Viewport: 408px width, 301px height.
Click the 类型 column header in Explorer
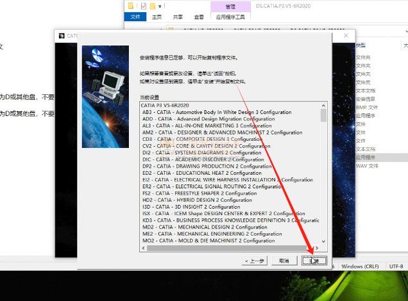[361, 45]
